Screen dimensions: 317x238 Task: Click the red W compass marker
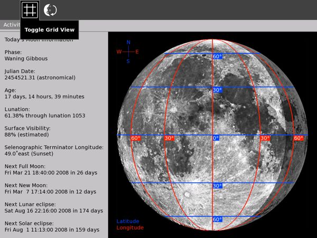point(119,52)
